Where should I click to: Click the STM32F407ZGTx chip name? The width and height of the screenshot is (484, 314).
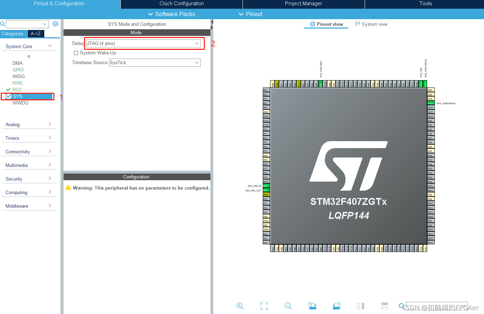(x=349, y=202)
